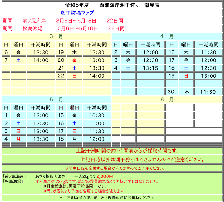
Task: Click the 4月 month header
Action: click(167, 36)
